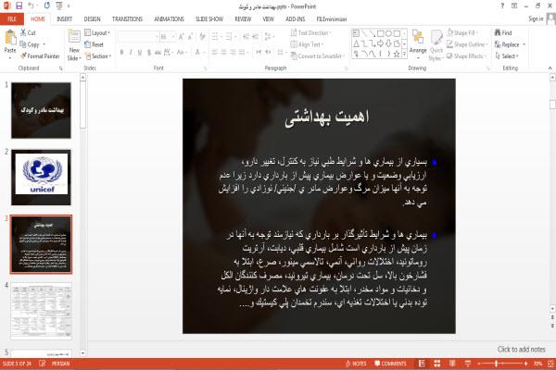Image resolution: width=556 pixels, height=370 pixels.
Task: Switch to Normal view from status bar
Action: coord(422,364)
